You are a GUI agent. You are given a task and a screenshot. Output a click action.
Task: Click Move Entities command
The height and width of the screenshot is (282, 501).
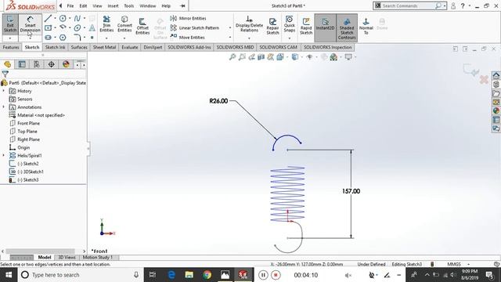point(187,38)
